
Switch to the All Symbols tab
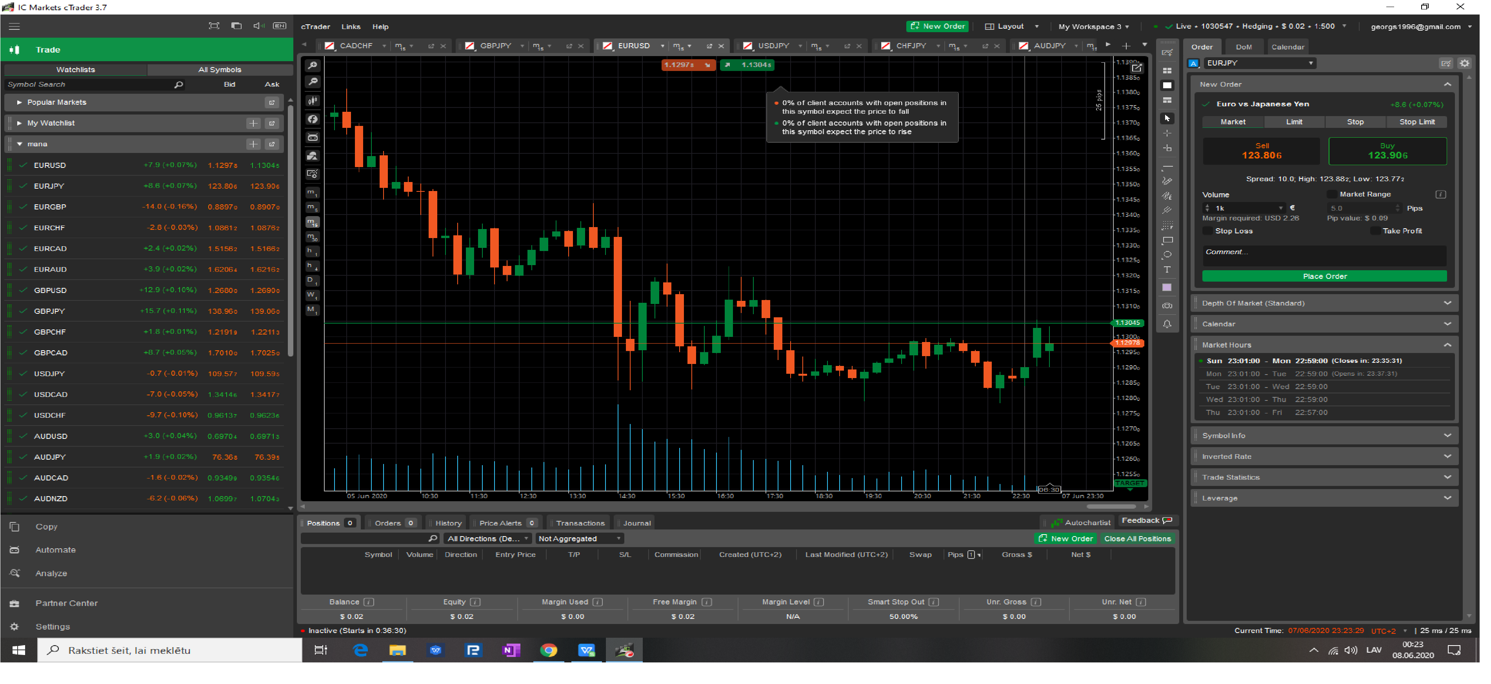click(x=219, y=69)
